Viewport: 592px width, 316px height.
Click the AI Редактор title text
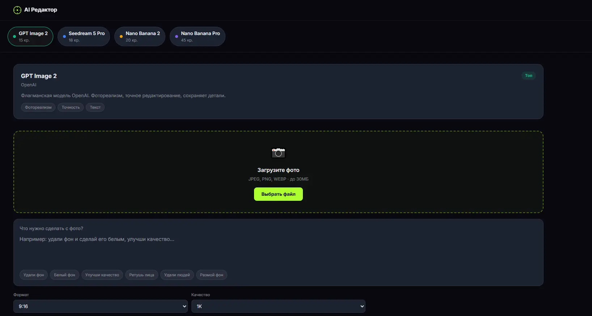coord(41,10)
